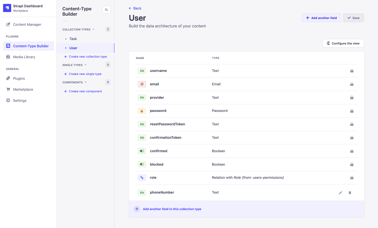
Task: Click the lock icon on password row
Action: pos(352,111)
